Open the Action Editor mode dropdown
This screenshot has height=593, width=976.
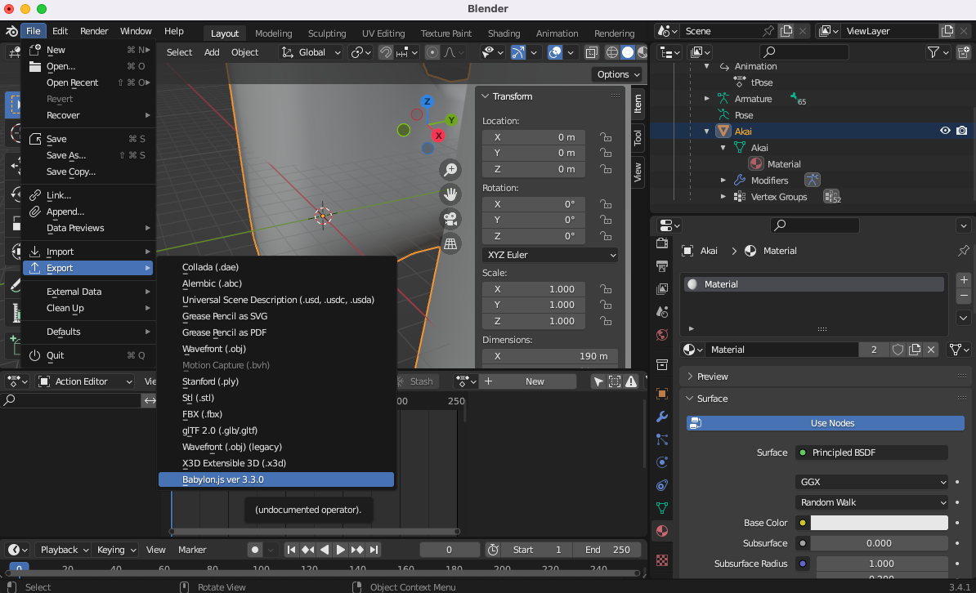(x=85, y=381)
